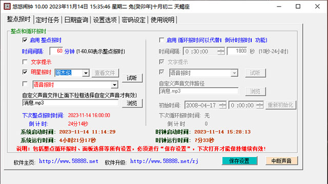The image size is (328, 184).
Task: Close the 悠悠闹钟 window
Action: [x=317, y=7]
